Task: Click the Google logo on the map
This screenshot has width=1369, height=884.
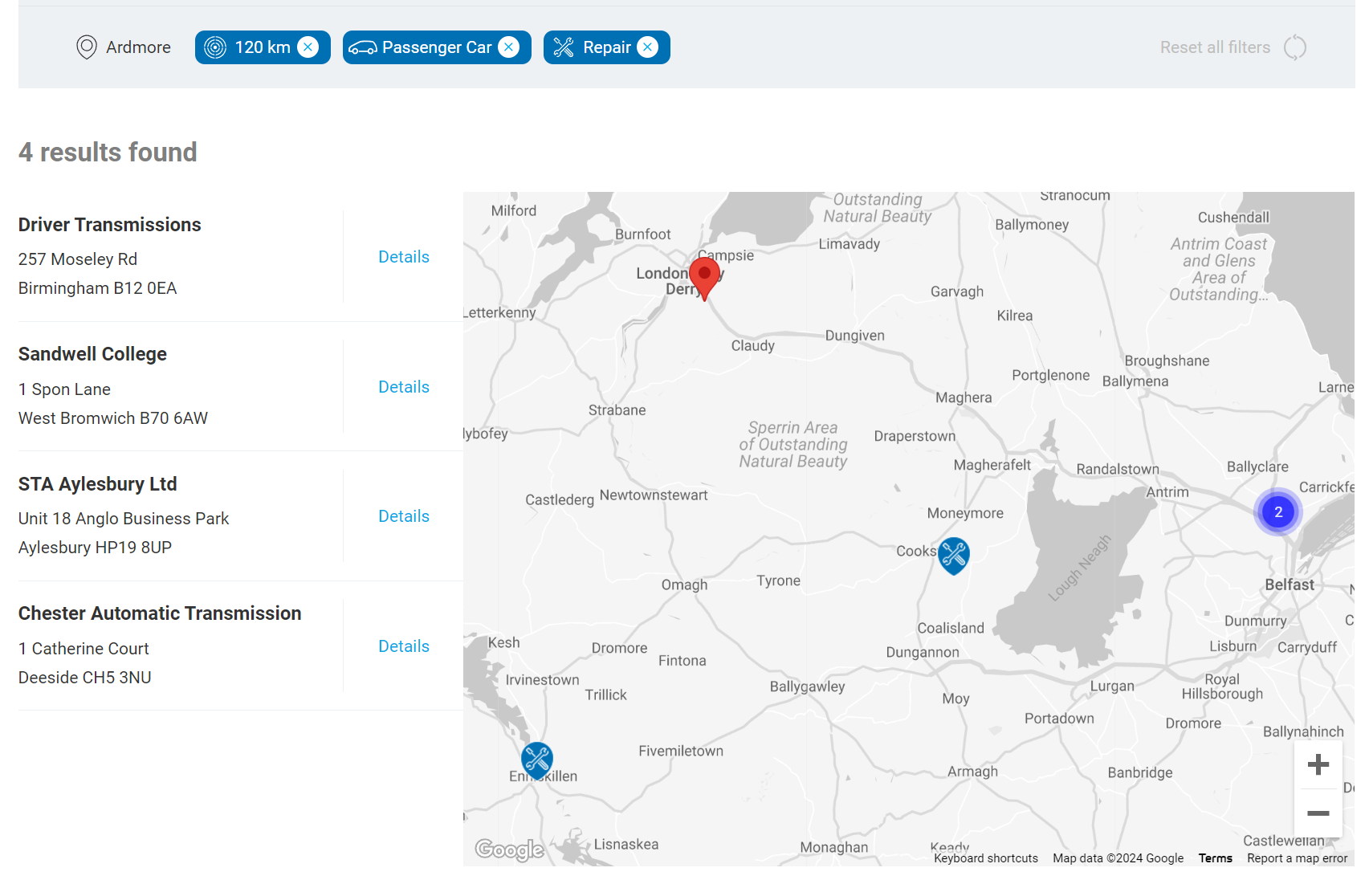Action: pos(510,849)
